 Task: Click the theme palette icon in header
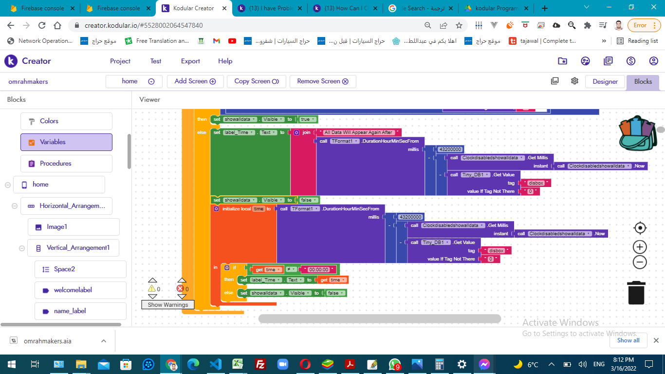point(585,61)
